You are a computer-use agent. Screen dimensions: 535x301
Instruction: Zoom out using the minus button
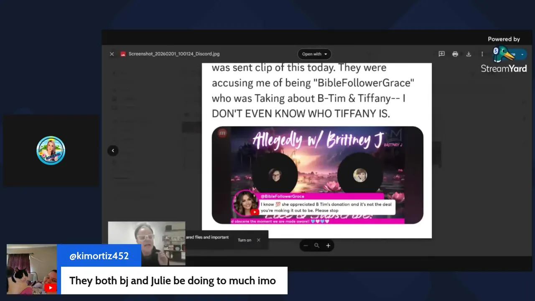[306, 245]
